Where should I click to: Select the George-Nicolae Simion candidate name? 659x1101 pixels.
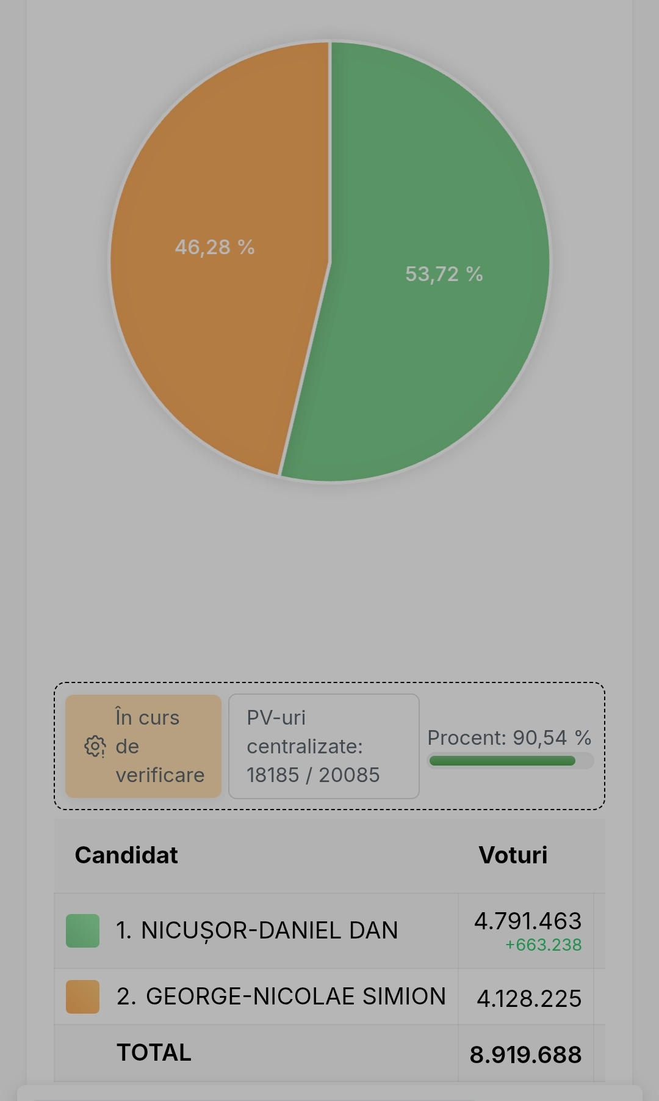pyautogui.click(x=281, y=997)
